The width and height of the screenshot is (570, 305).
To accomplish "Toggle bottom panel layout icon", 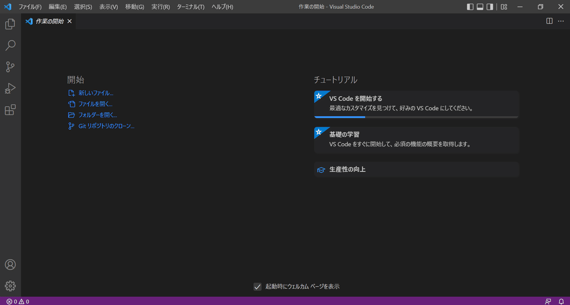I will click(480, 7).
